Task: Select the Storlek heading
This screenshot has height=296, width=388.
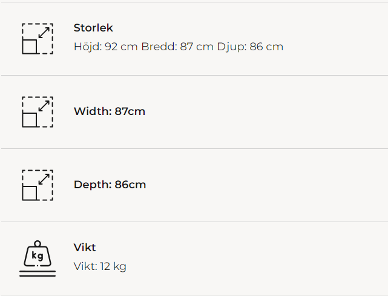Action: [x=93, y=28]
